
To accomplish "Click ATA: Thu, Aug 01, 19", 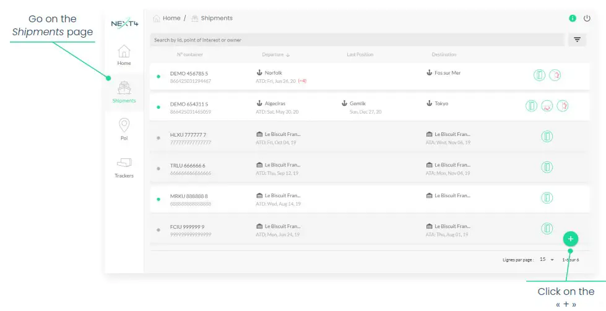I will pyautogui.click(x=447, y=234).
